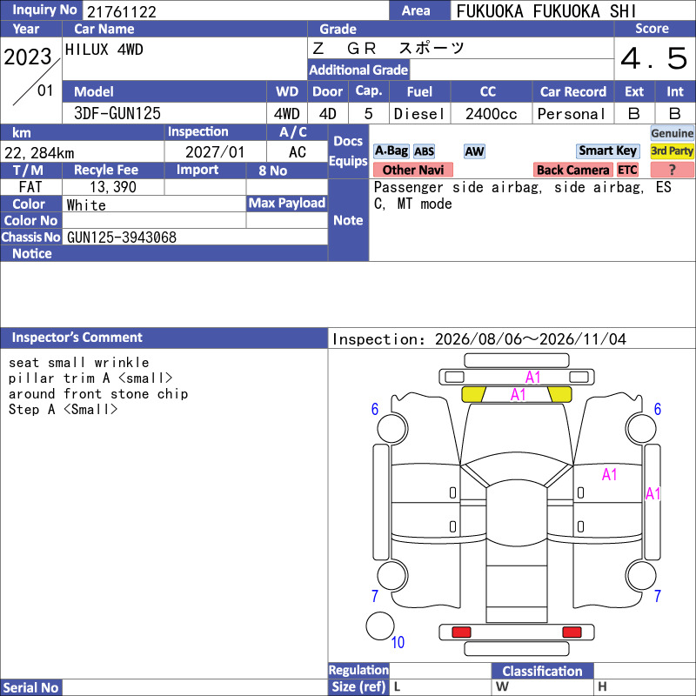
Task: Select the yellow 3rd Party badge
Action: pyautogui.click(x=672, y=151)
